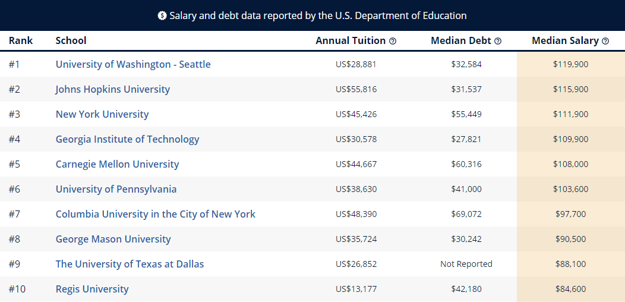This screenshot has width=625, height=302.
Task: Open The University of Texas at Dallas
Action: coord(130,264)
